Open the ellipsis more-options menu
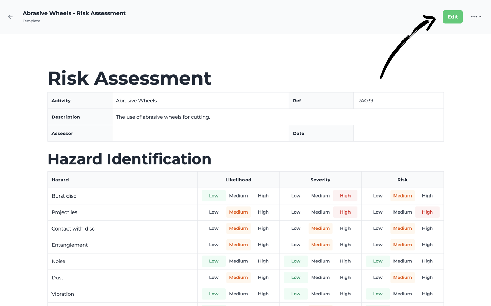The image size is (491, 306). point(474,17)
